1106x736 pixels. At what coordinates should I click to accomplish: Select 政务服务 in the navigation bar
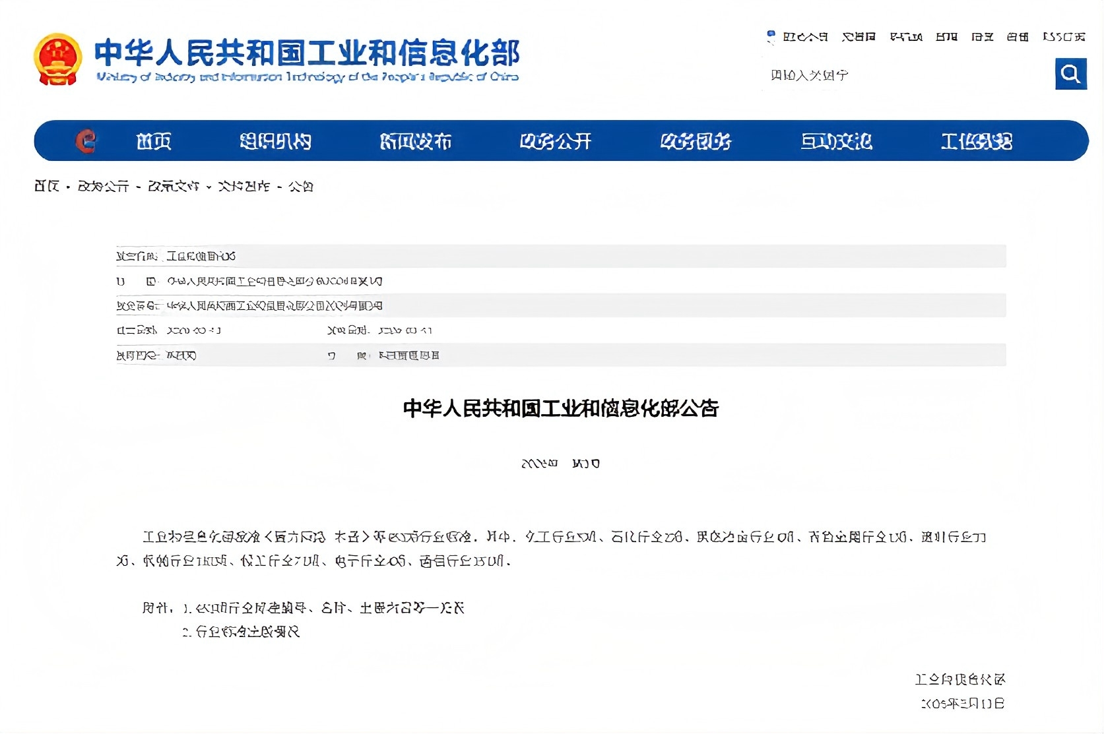click(696, 141)
